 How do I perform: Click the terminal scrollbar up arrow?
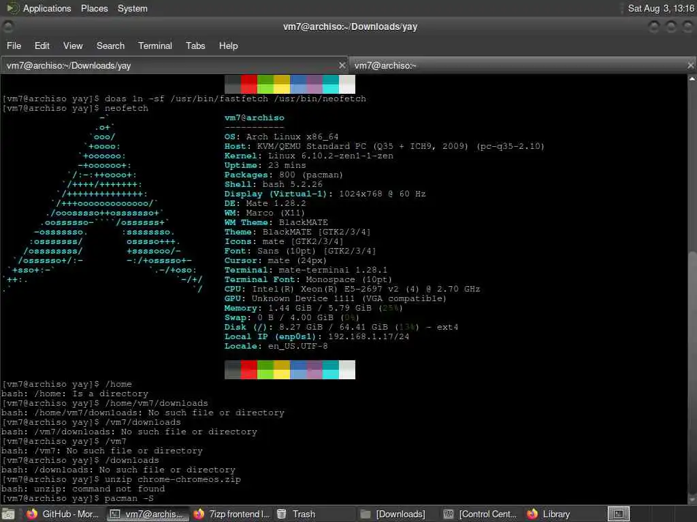[x=692, y=79]
